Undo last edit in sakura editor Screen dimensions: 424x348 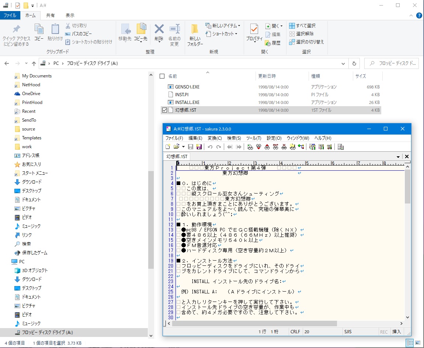pyautogui.click(x=210, y=147)
